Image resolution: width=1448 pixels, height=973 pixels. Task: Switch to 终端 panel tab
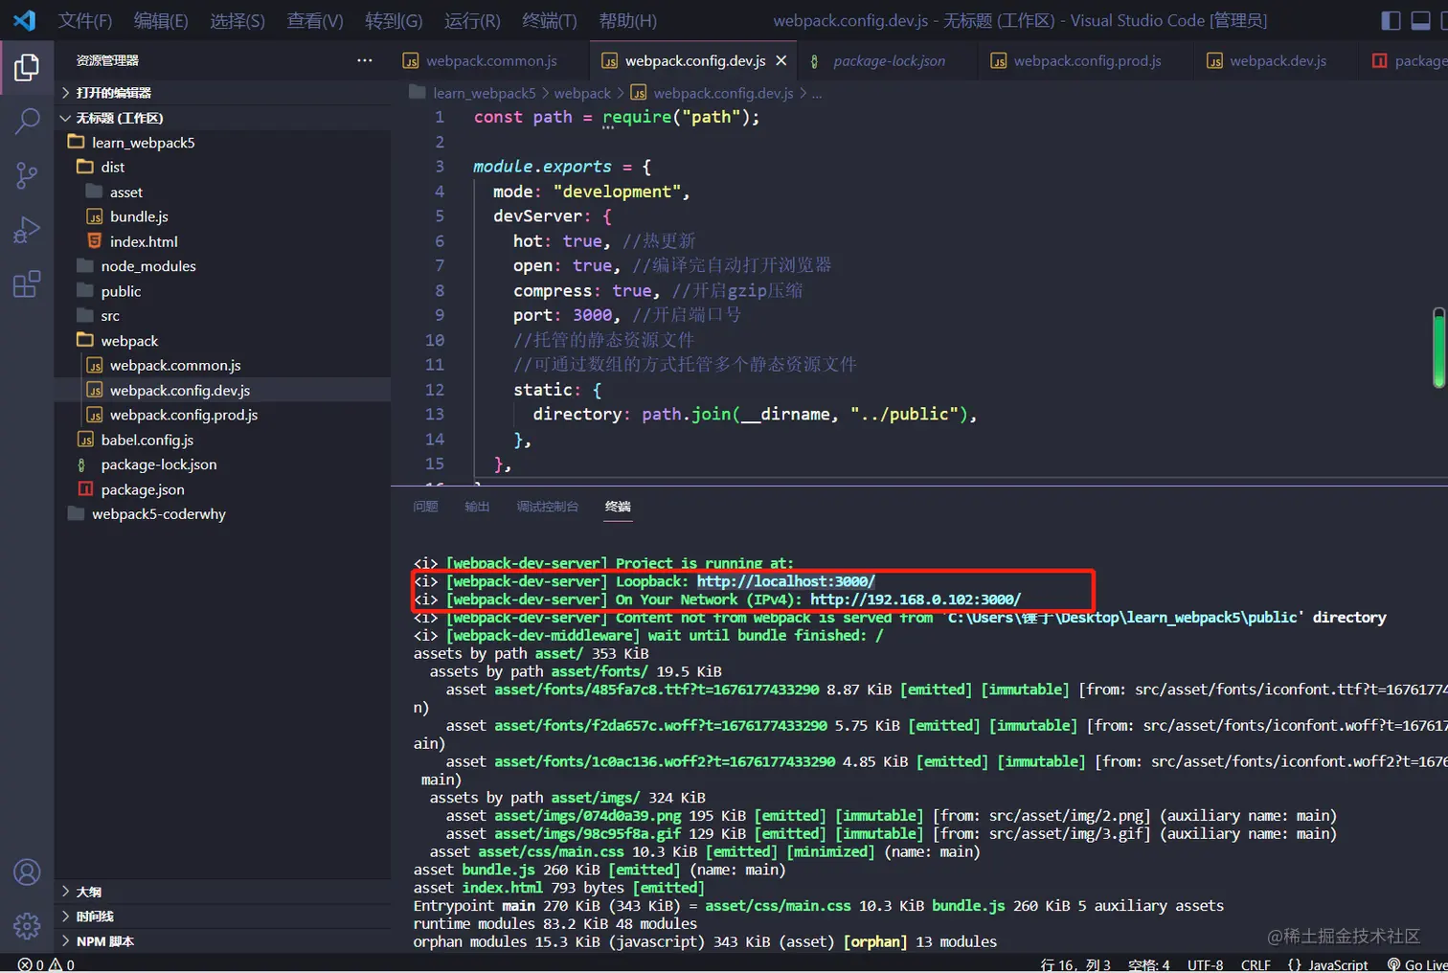618,507
